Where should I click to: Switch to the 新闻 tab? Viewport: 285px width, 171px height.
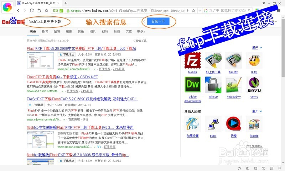pos(45,32)
